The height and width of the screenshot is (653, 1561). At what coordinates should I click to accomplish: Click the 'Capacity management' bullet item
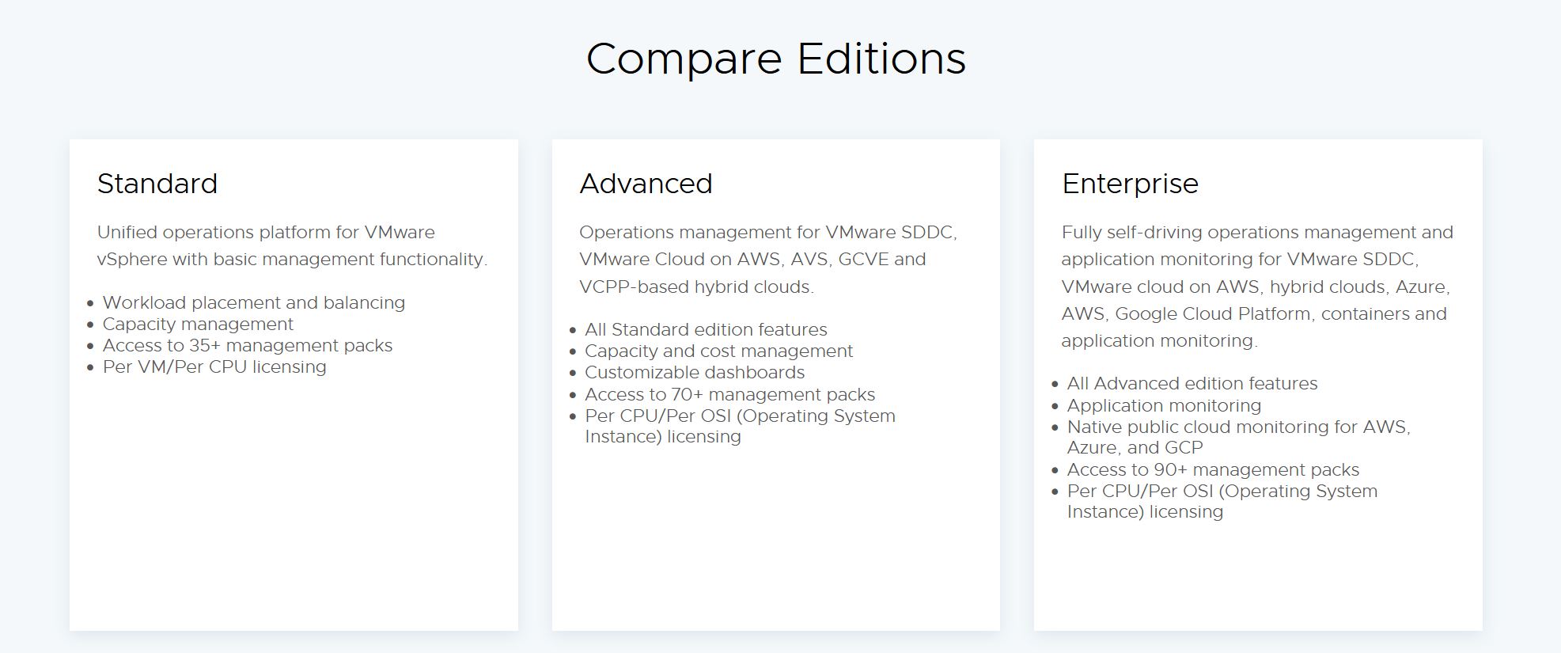[x=198, y=324]
